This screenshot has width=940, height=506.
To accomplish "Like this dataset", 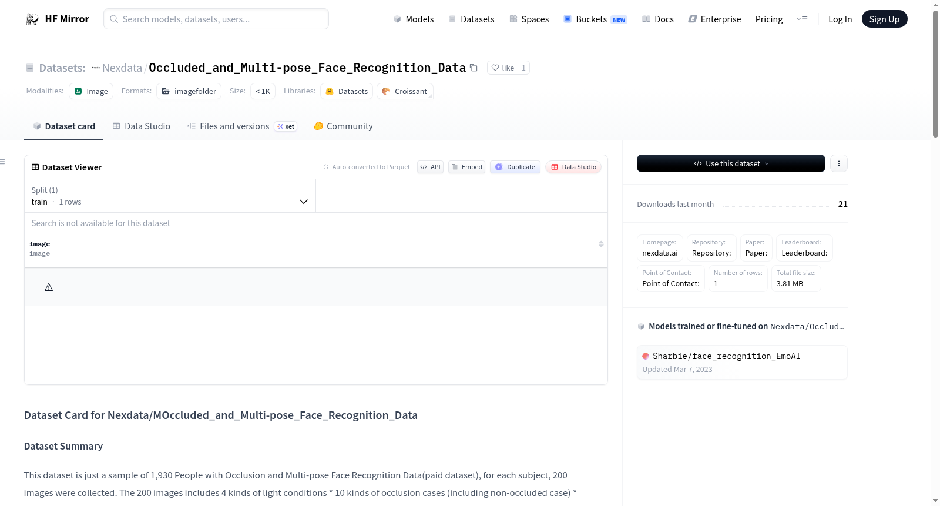I will click(x=502, y=68).
